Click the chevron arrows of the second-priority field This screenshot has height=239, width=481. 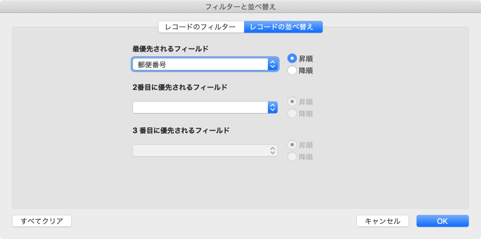click(x=273, y=107)
